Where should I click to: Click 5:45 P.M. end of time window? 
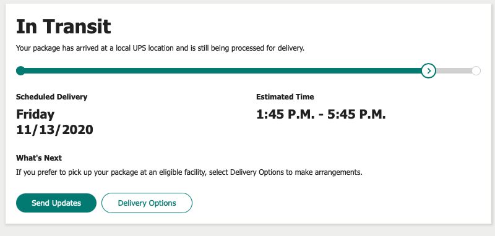pyautogui.click(x=356, y=115)
